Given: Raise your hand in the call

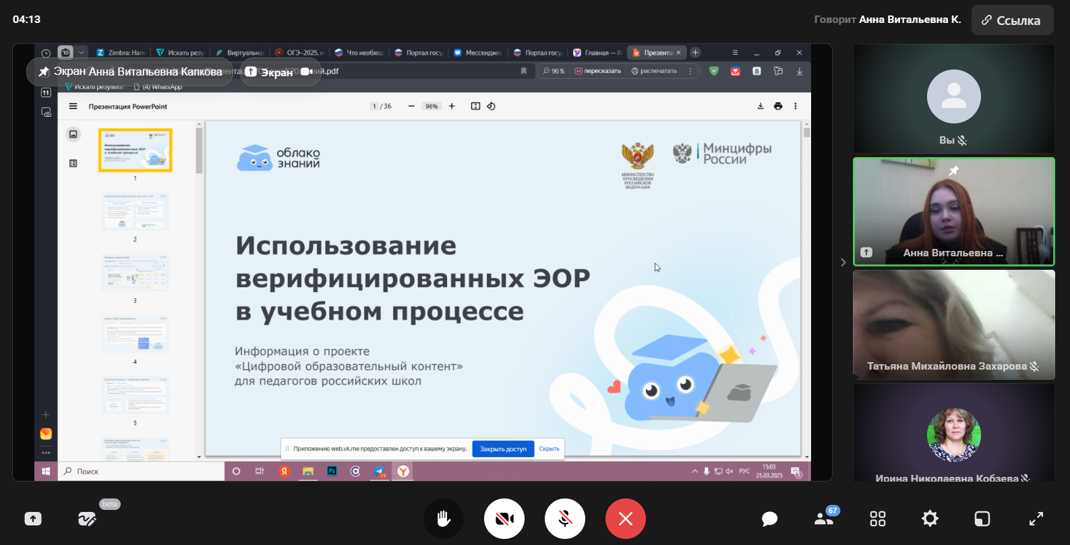Looking at the screenshot, I should pos(443,518).
